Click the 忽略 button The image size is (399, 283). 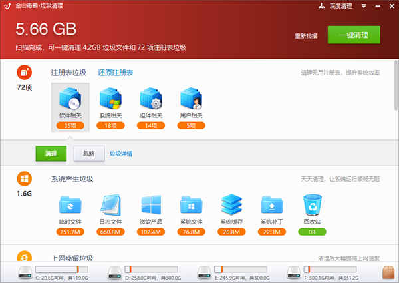pyautogui.click(x=89, y=154)
